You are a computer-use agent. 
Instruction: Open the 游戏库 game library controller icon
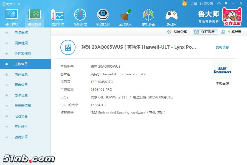(x=171, y=17)
